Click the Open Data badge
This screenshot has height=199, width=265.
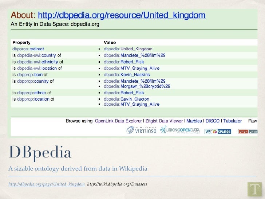tap(248, 132)
